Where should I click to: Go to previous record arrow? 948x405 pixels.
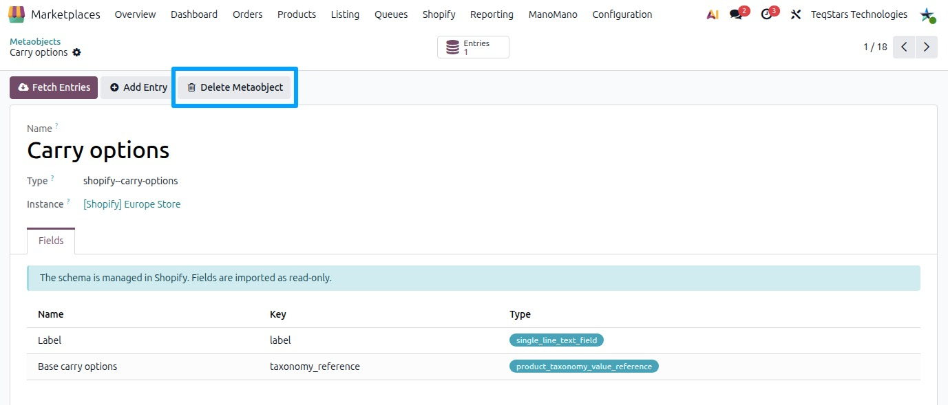coord(904,47)
